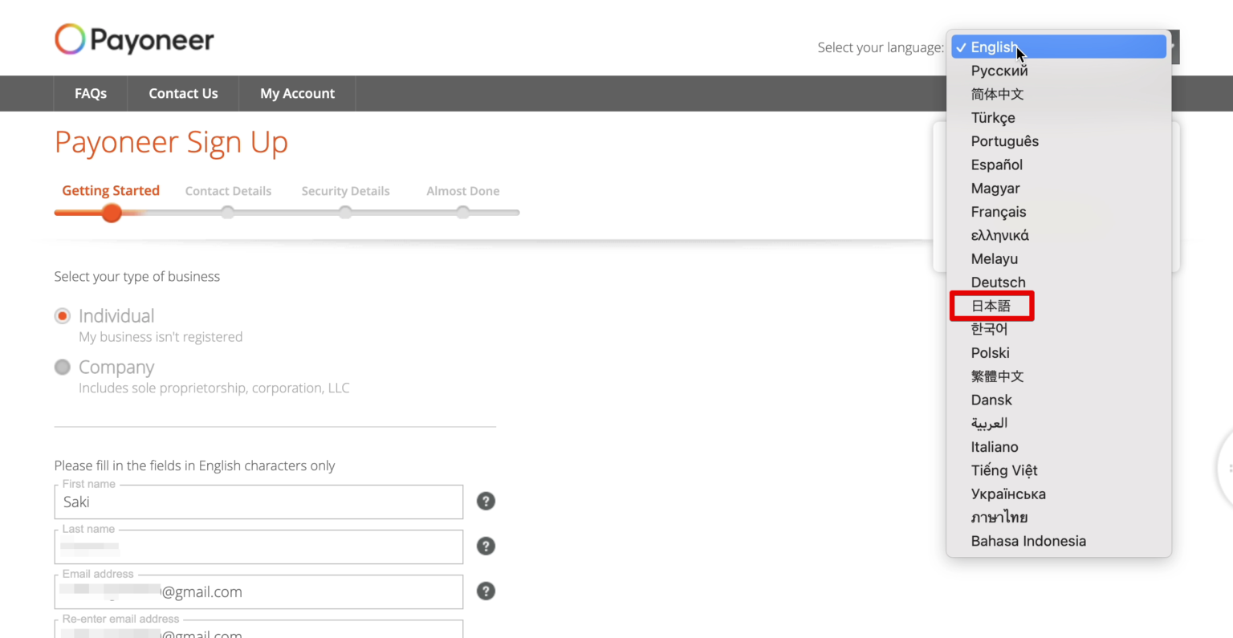Image resolution: width=1233 pixels, height=638 pixels.
Task: Click the orange Getting Started progress marker
Action: (112, 213)
